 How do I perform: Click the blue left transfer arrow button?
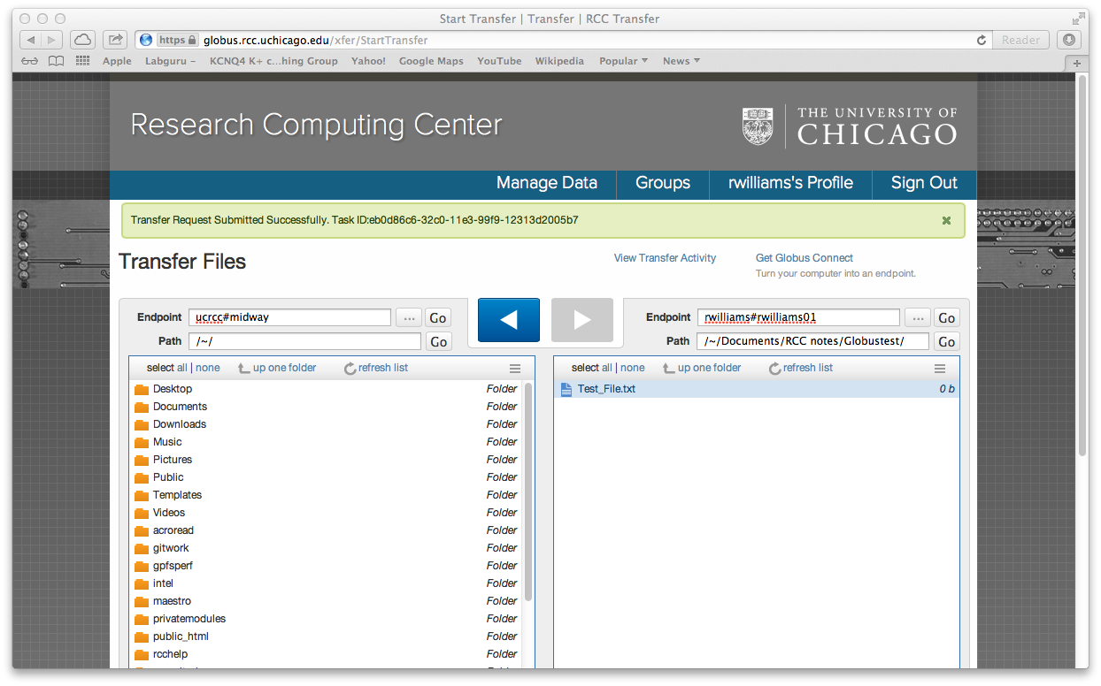509,320
